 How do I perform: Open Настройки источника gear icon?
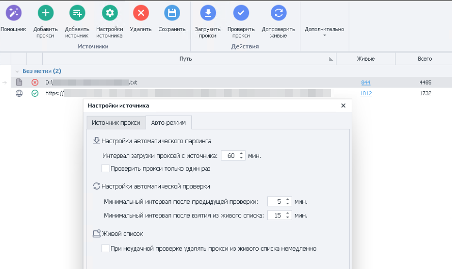(x=109, y=13)
